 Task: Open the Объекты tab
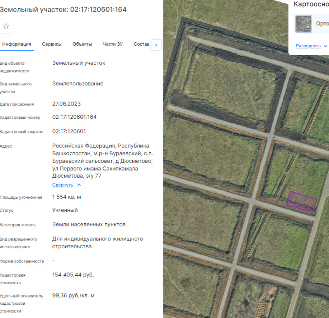pyautogui.click(x=82, y=44)
